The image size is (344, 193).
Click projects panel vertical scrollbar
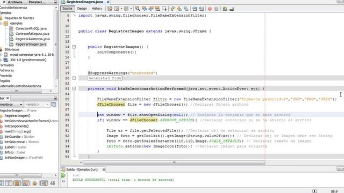(x=56, y=44)
